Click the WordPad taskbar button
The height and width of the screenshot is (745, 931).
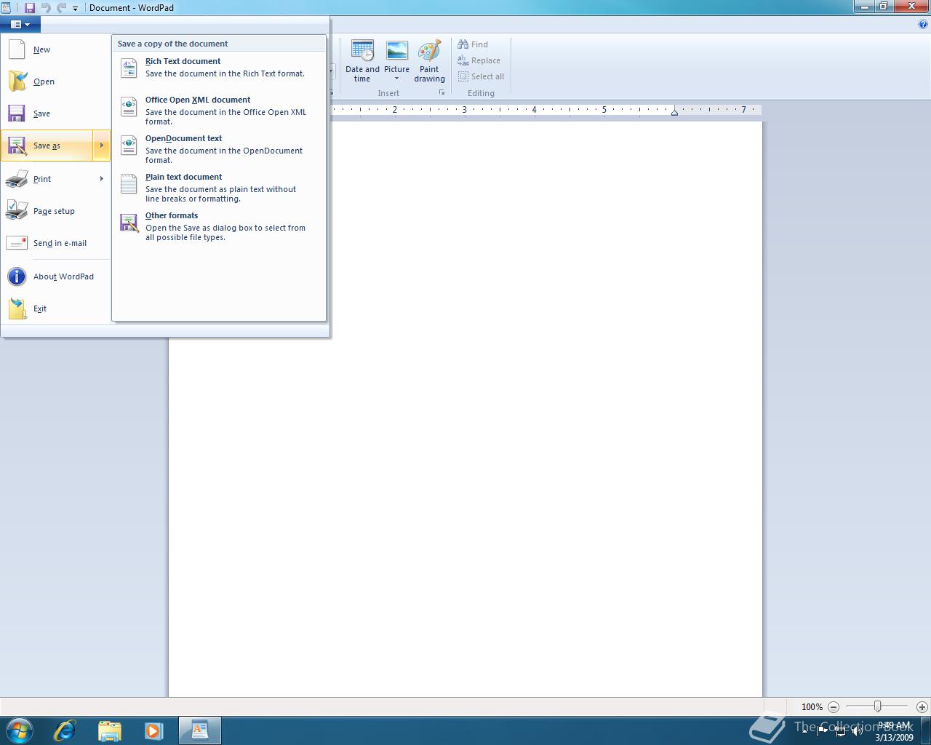point(199,730)
